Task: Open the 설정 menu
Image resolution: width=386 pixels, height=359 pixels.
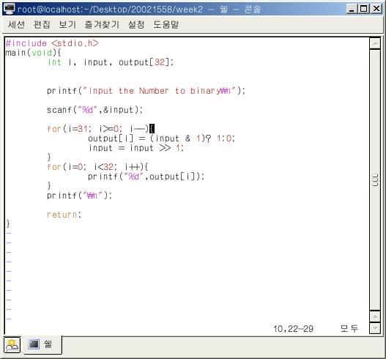Action: (x=136, y=24)
